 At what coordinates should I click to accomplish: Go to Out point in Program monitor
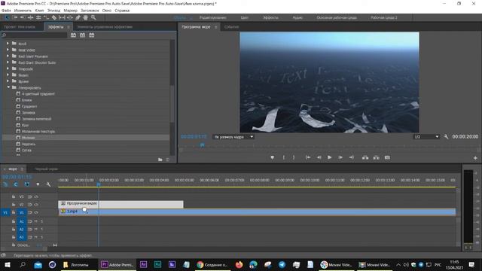pyautogui.click(x=352, y=157)
